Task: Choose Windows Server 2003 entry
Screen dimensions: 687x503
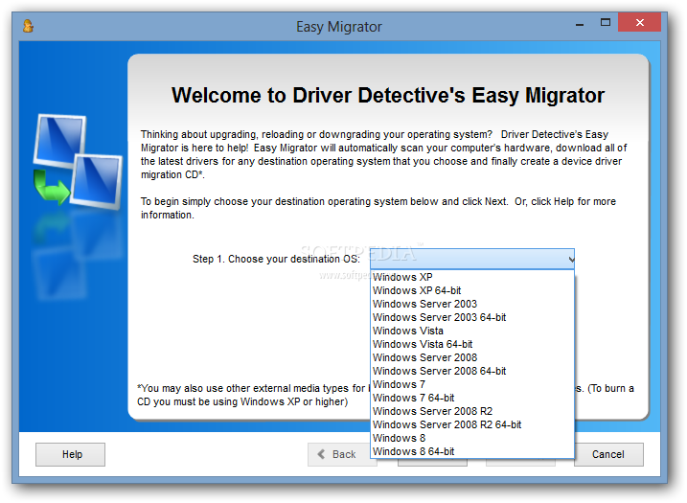Action: coord(471,304)
